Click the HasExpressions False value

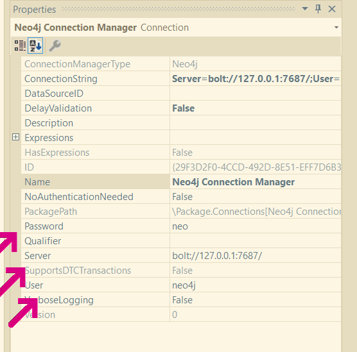pyautogui.click(x=182, y=153)
